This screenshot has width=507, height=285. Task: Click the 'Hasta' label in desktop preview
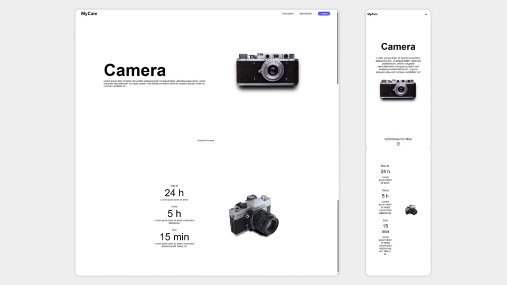click(x=174, y=206)
